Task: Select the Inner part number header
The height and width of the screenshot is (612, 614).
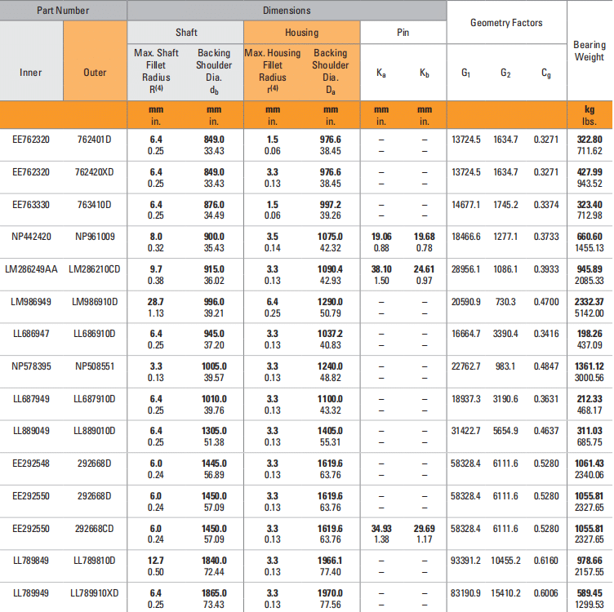Action: coord(31,73)
